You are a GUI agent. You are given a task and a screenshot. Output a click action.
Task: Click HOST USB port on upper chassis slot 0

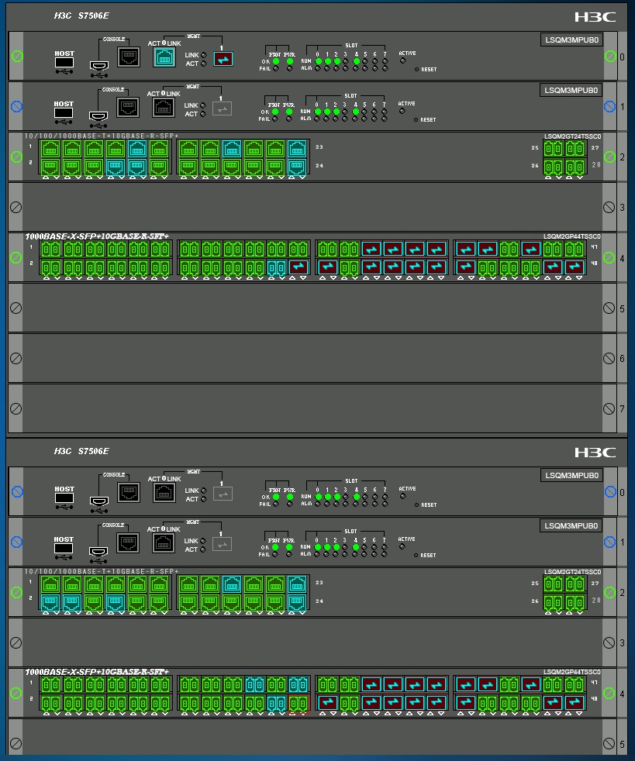tap(64, 62)
